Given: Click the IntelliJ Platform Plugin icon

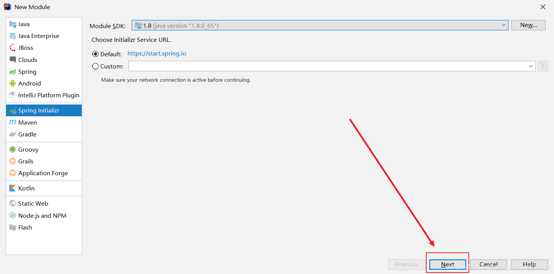Looking at the screenshot, I should pos(13,95).
